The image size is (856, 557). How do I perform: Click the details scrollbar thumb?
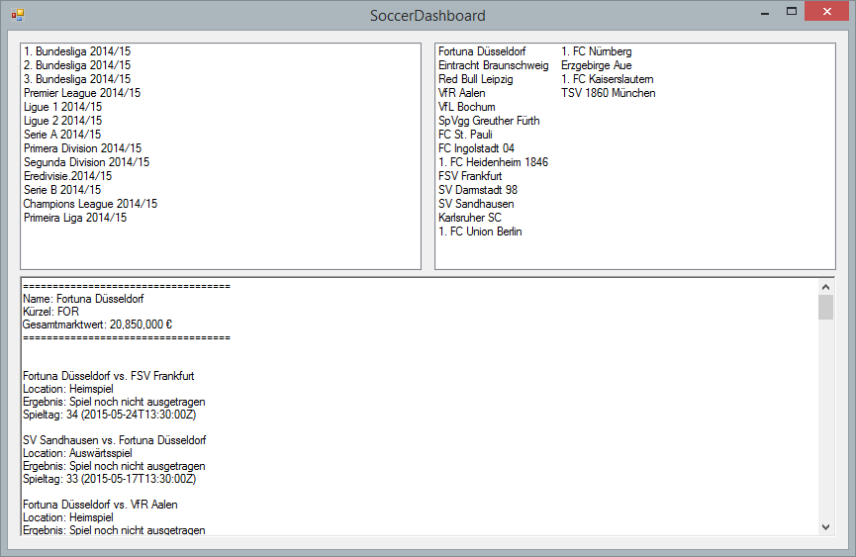pos(825,307)
